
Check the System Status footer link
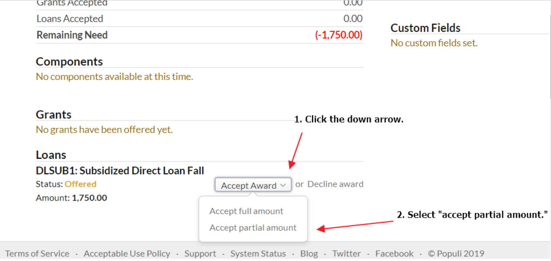pyautogui.click(x=258, y=254)
